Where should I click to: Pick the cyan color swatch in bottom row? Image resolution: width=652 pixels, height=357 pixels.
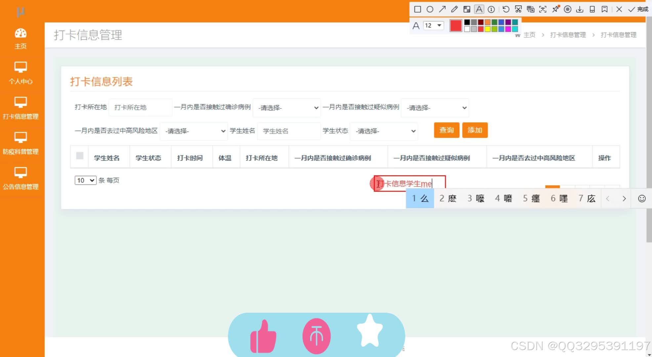pyautogui.click(x=515, y=29)
